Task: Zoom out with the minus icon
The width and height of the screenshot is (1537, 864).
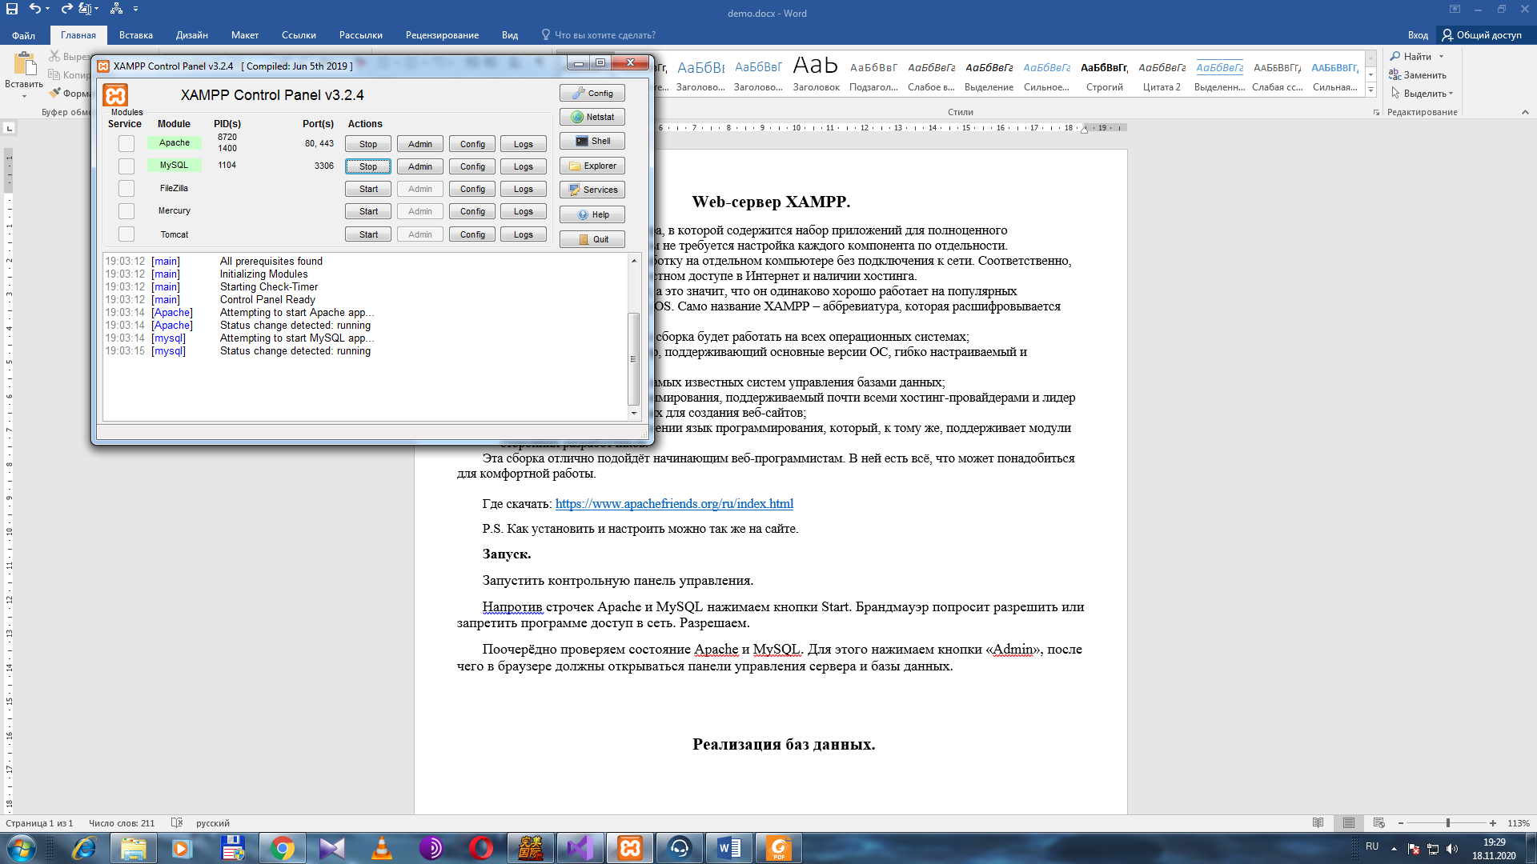Action: pos(1401,822)
